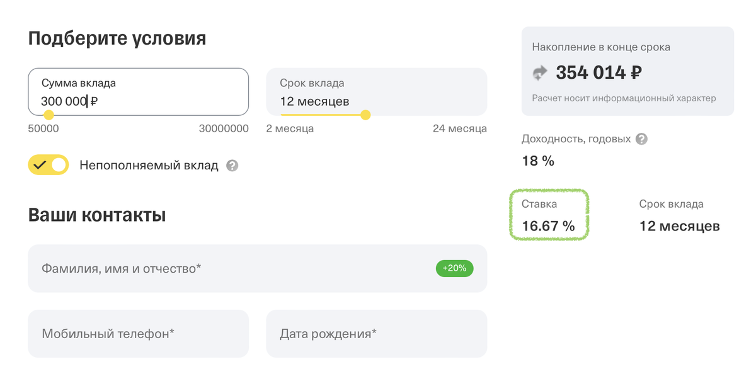Open the tooltip icon beside Доходность, годовых
The height and width of the screenshot is (374, 756).
[x=642, y=139]
